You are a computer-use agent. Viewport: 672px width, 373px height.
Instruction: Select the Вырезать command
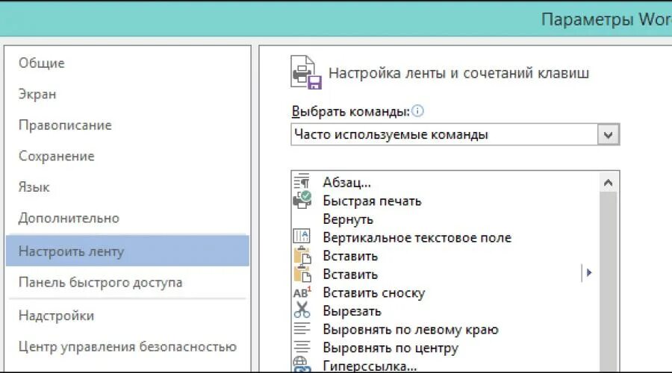click(352, 311)
